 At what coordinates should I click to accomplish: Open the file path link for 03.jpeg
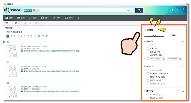(51, 91)
